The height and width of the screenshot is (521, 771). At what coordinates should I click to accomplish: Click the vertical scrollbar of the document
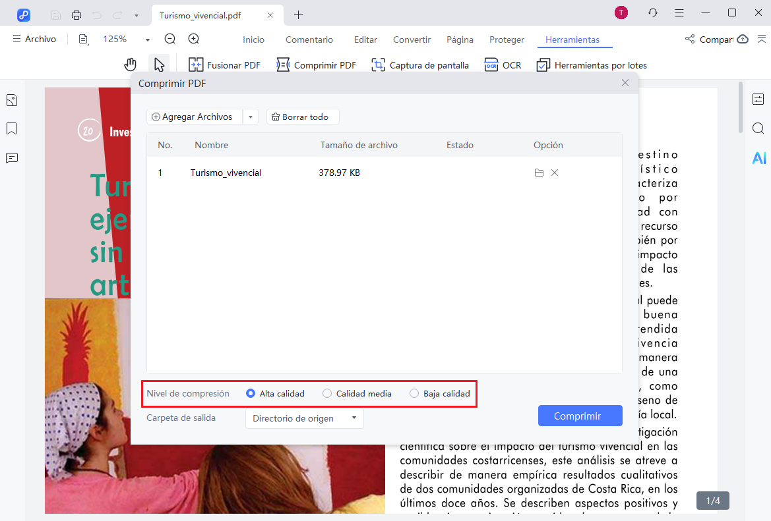tap(741, 107)
